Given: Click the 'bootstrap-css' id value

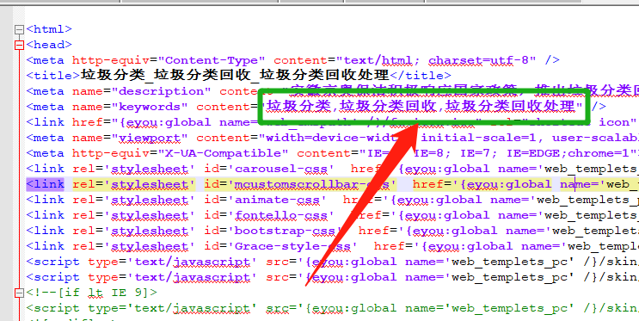Looking at the screenshot, I should coord(285,231).
